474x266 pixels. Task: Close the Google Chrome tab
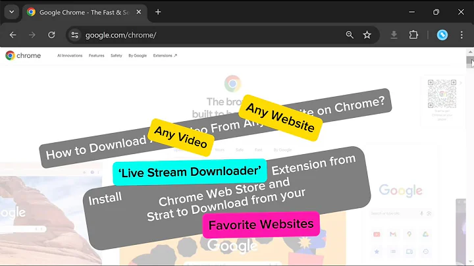point(139,12)
